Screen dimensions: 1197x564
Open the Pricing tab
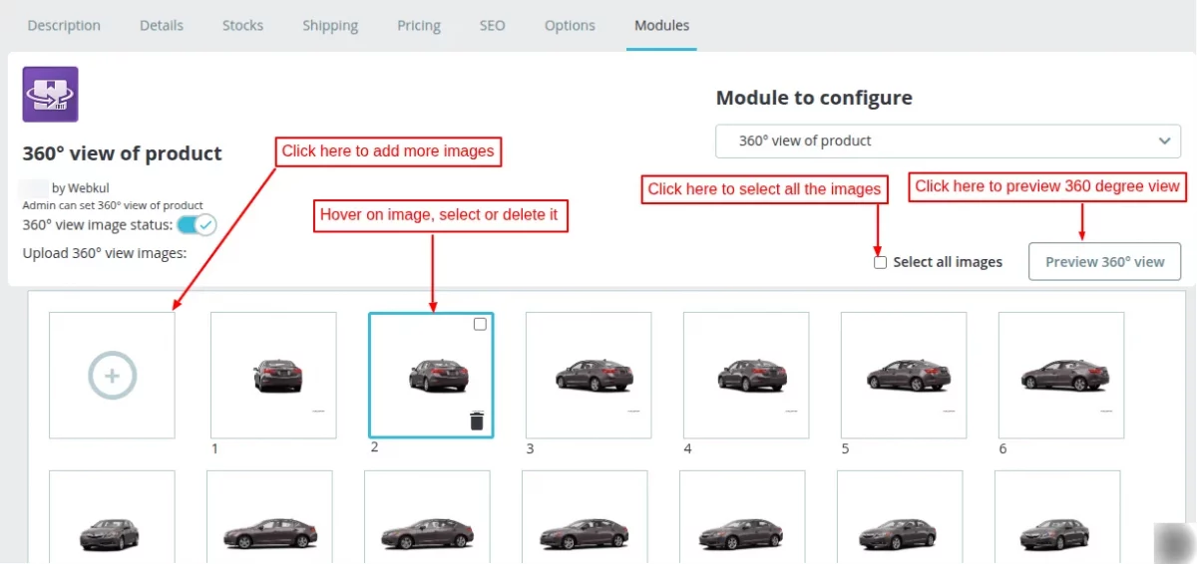click(x=419, y=25)
